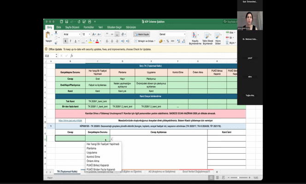Click the center align text icon
This screenshot has height=184, width=306.
pos(112,41)
